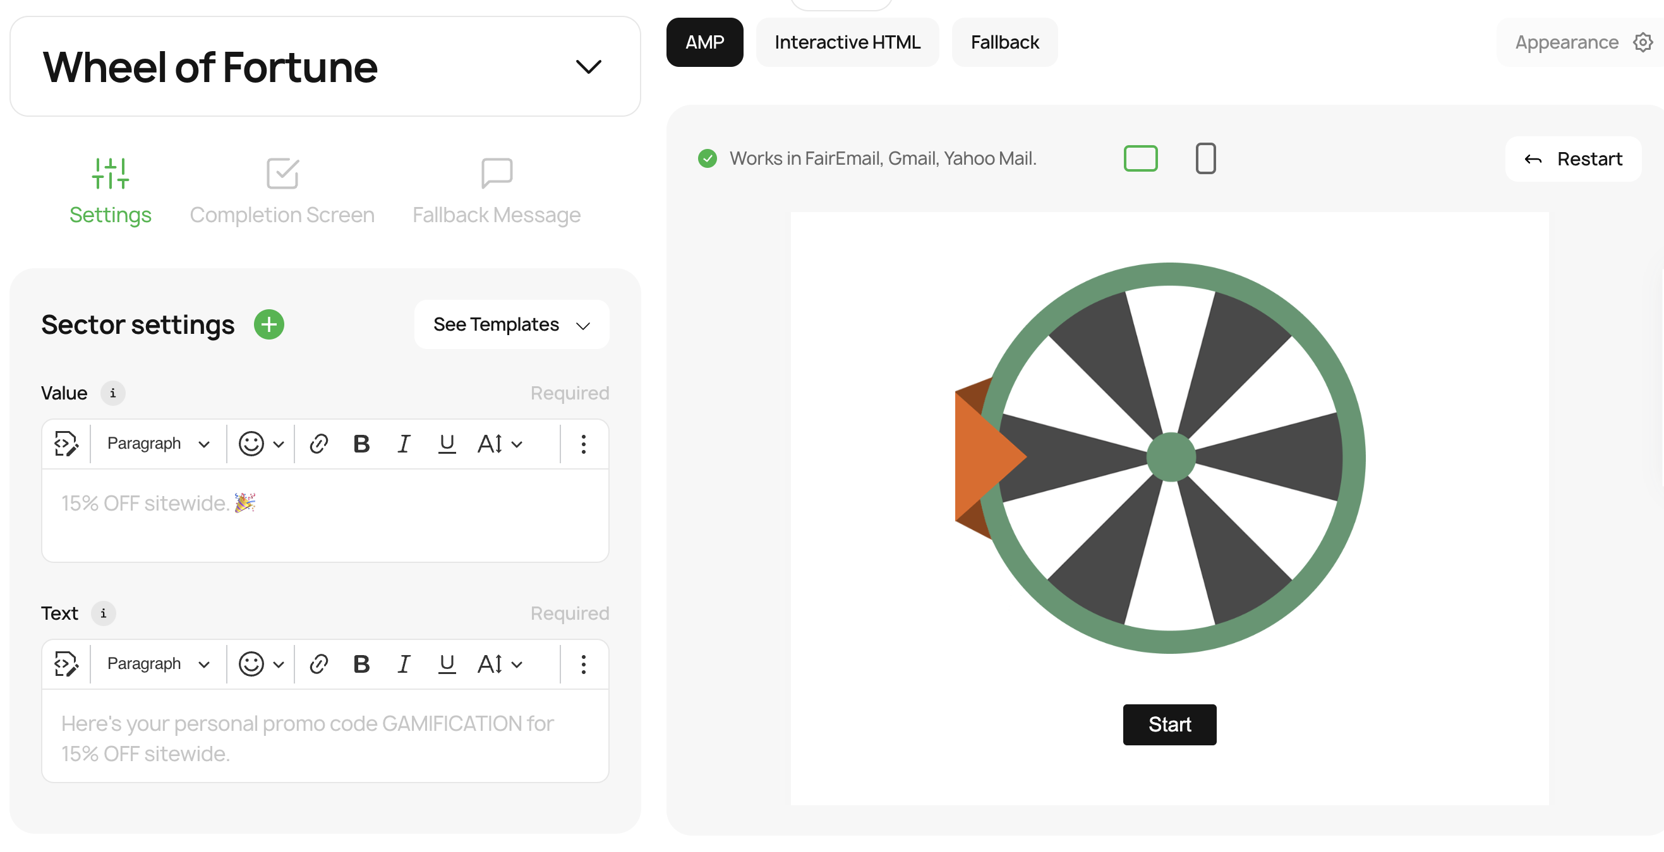Toggle mobile preview view
This screenshot has width=1664, height=852.
pos(1204,158)
